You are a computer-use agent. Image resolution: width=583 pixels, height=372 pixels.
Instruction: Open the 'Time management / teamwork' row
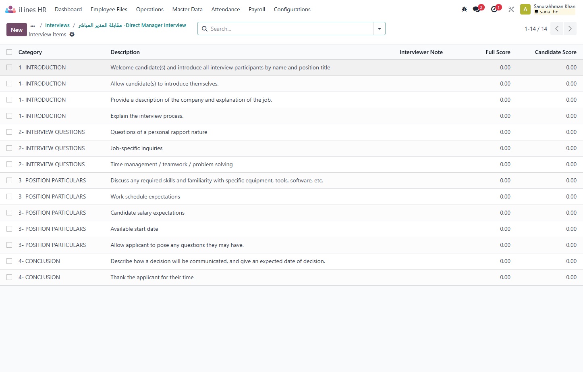click(x=291, y=164)
